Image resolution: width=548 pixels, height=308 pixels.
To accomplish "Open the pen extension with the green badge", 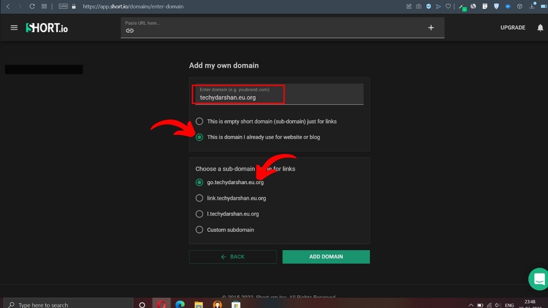I will coord(462,7).
